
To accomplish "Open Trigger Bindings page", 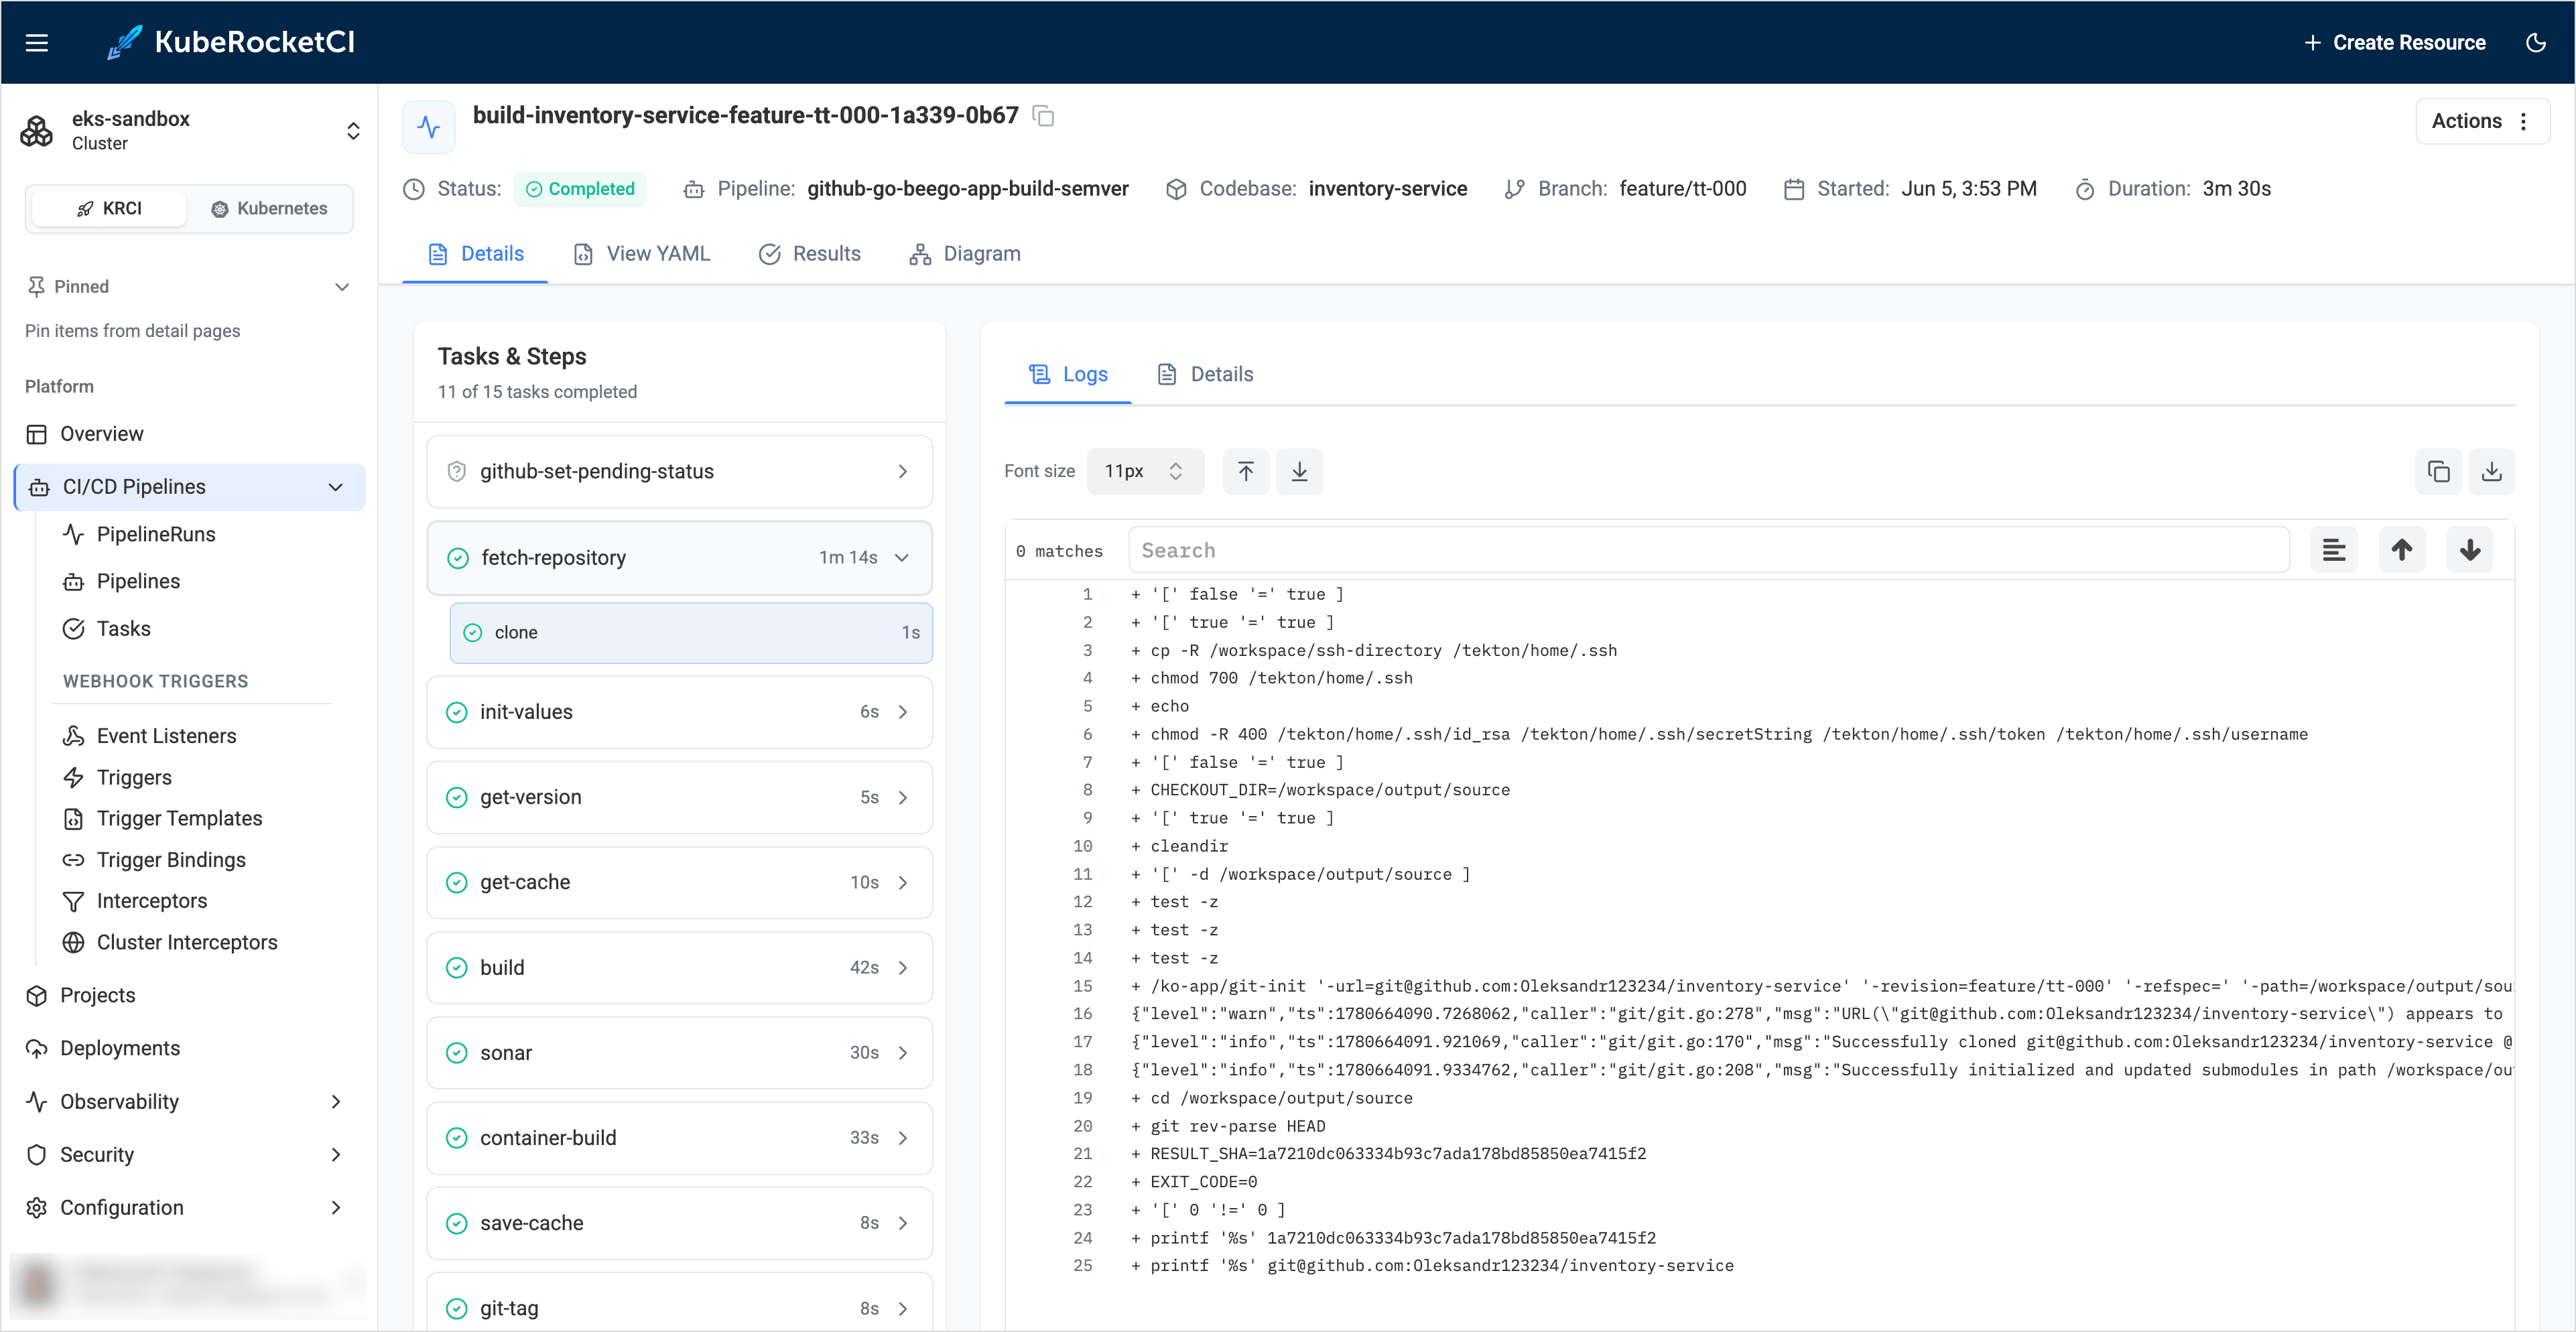I will point(171,860).
